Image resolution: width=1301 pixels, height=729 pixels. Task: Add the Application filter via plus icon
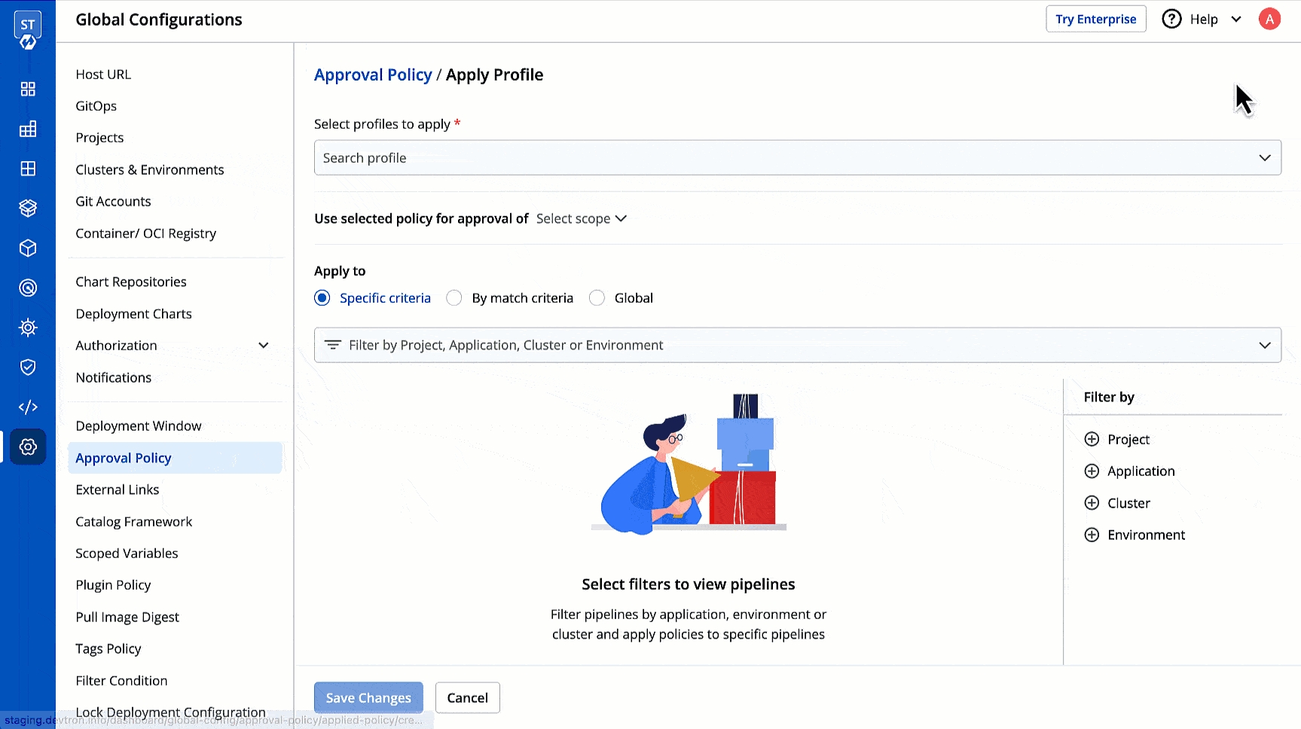(1091, 471)
